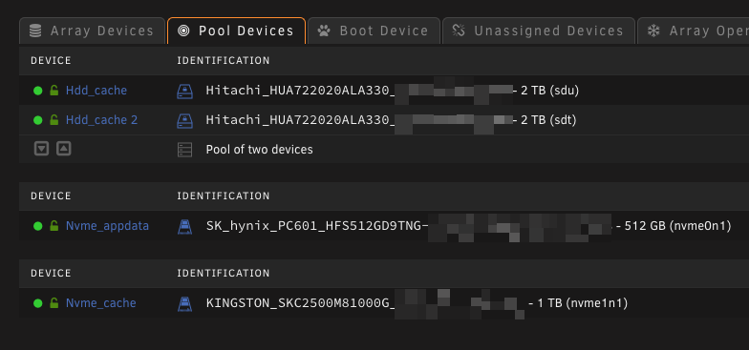This screenshot has height=350, width=749.
Task: Open the Array Operation tab
Action: click(694, 31)
